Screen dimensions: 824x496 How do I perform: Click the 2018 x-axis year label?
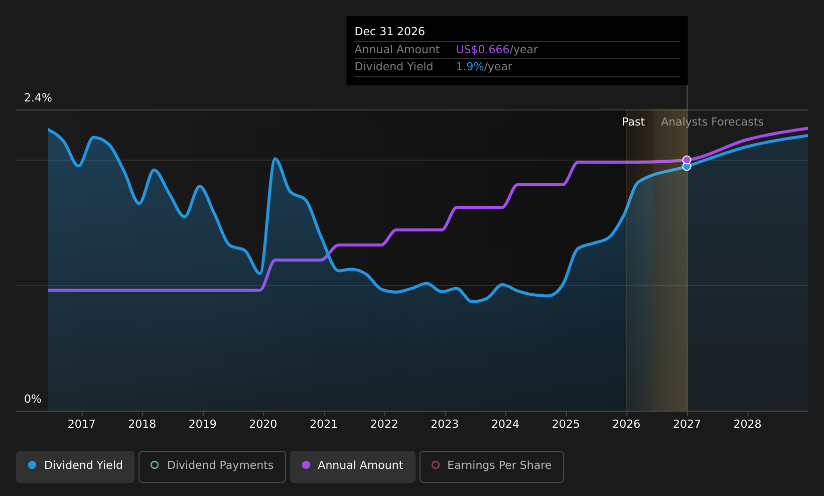coord(143,424)
